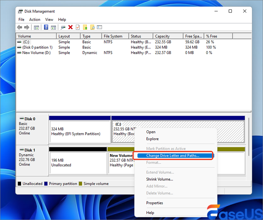The image size is (263, 220).
Task: Click the Back arrow in the toolbar
Action: pyautogui.click(x=20, y=27)
